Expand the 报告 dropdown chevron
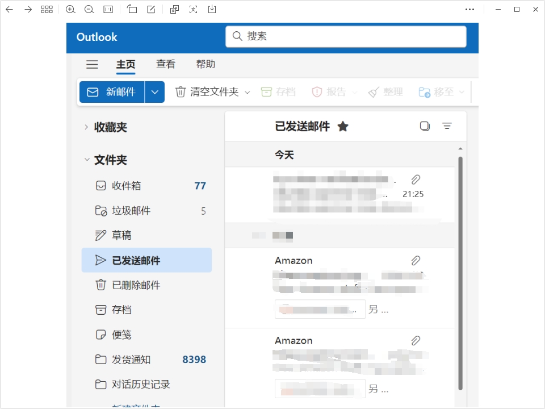The image size is (545, 409). [x=354, y=93]
